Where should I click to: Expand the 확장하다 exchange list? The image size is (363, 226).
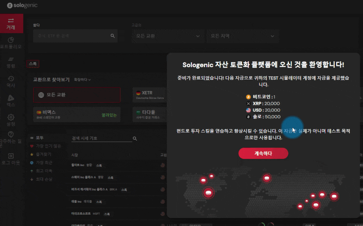coord(82,80)
